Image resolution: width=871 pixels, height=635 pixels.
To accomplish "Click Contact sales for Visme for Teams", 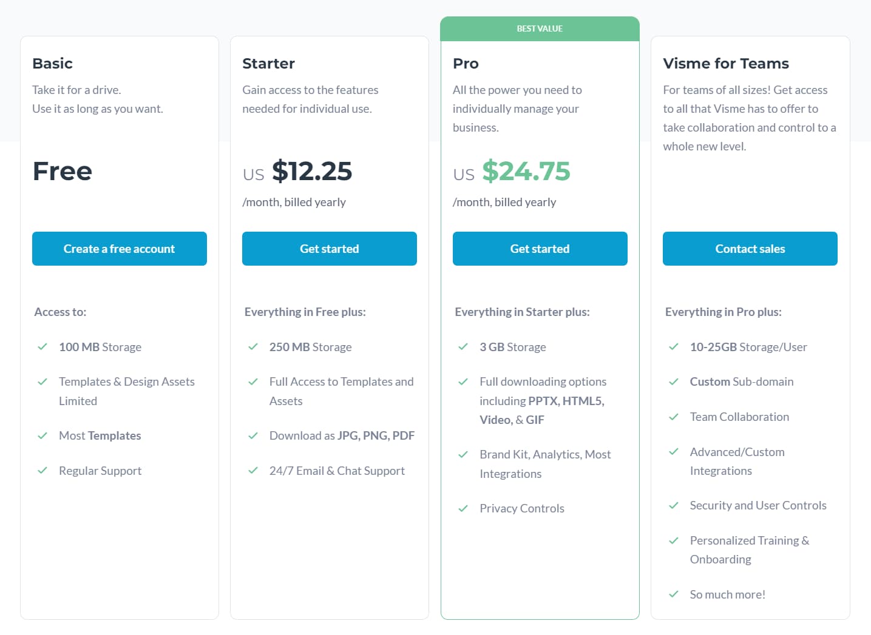I will tap(750, 249).
